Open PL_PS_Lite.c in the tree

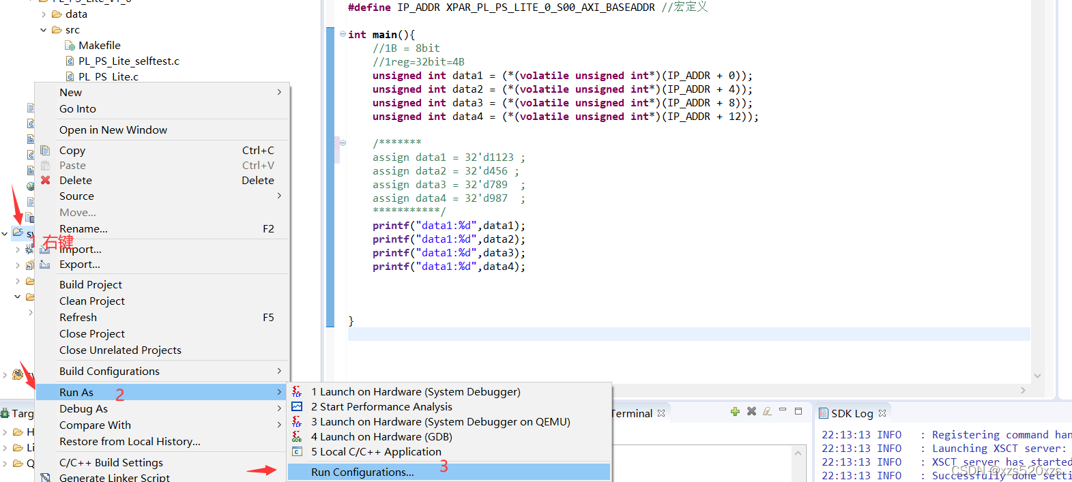point(108,76)
